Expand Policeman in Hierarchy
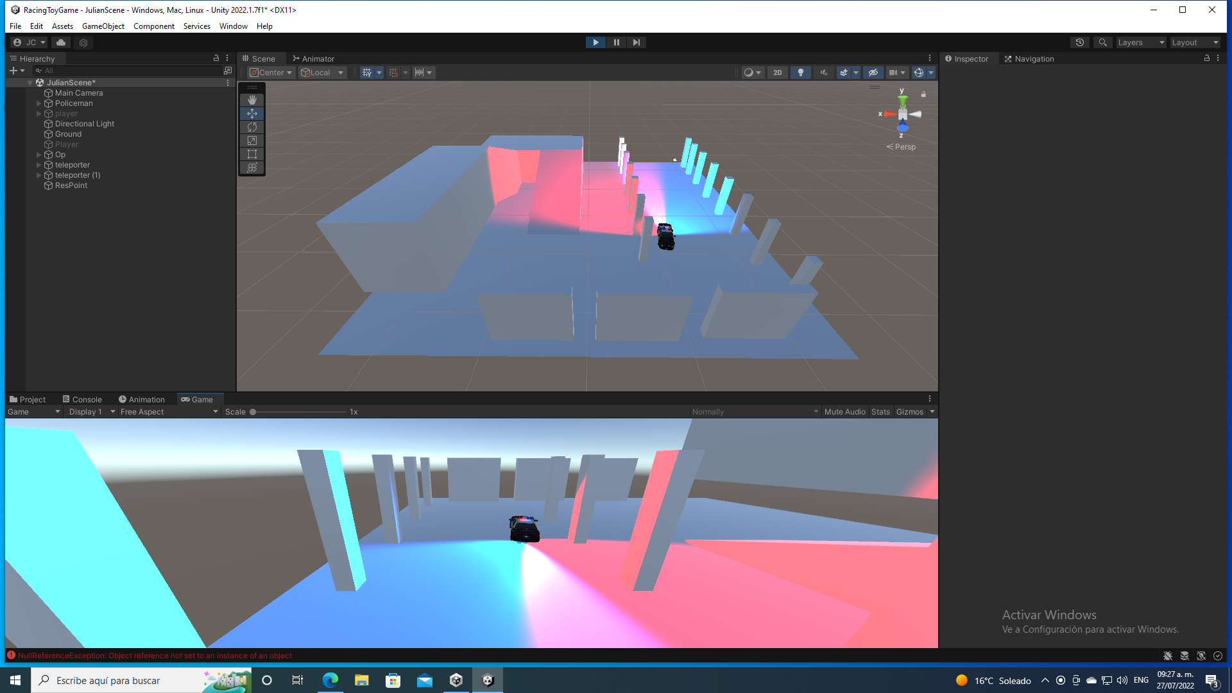Viewport: 1232px width, 693px height. pyautogui.click(x=39, y=103)
